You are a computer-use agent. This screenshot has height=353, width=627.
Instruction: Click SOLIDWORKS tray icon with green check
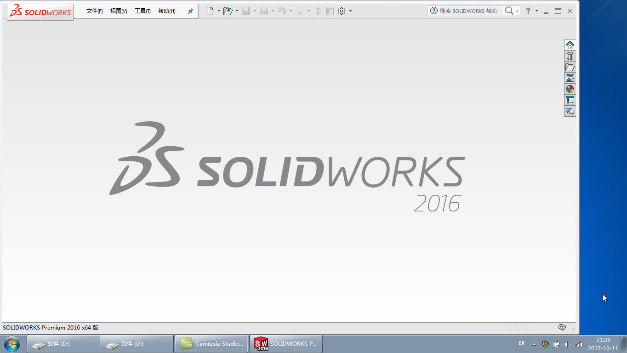[x=545, y=344]
